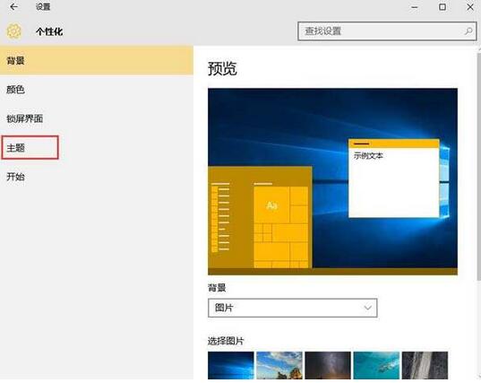Open the 颜色 settings page
This screenshot has width=481, height=383.
tap(97, 90)
